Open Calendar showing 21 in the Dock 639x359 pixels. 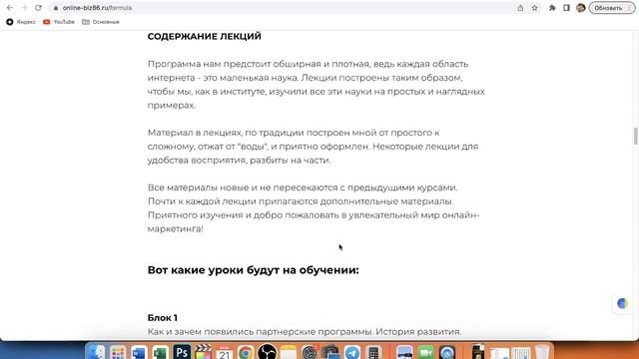click(224, 352)
